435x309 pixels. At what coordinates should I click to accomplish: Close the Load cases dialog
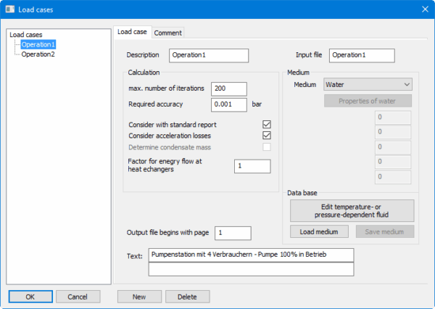click(424, 9)
